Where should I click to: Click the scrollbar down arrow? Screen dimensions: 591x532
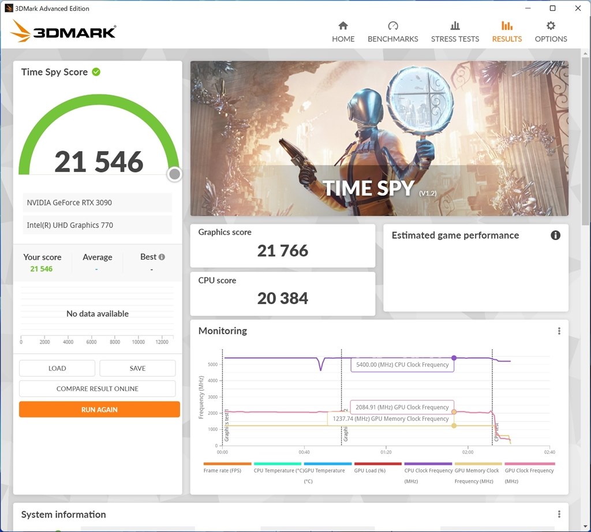(585, 527)
